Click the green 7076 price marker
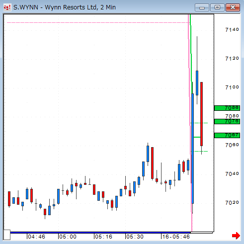This screenshot has height=244, width=244. pos(227,121)
